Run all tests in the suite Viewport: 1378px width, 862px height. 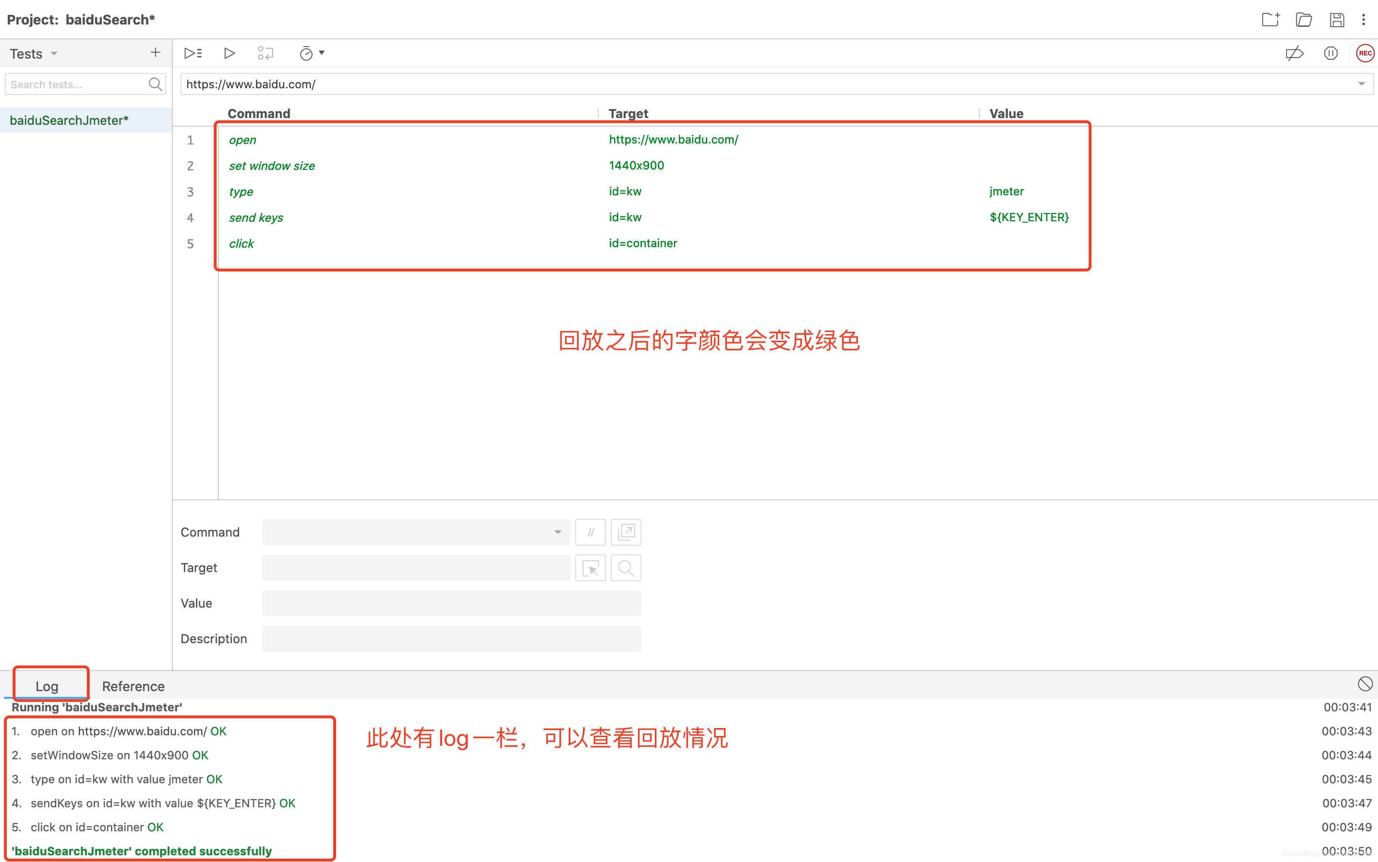[193, 54]
